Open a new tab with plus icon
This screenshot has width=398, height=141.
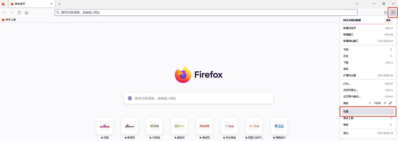59,4
